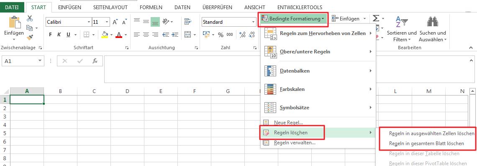Align cell text to the left

[137, 35]
